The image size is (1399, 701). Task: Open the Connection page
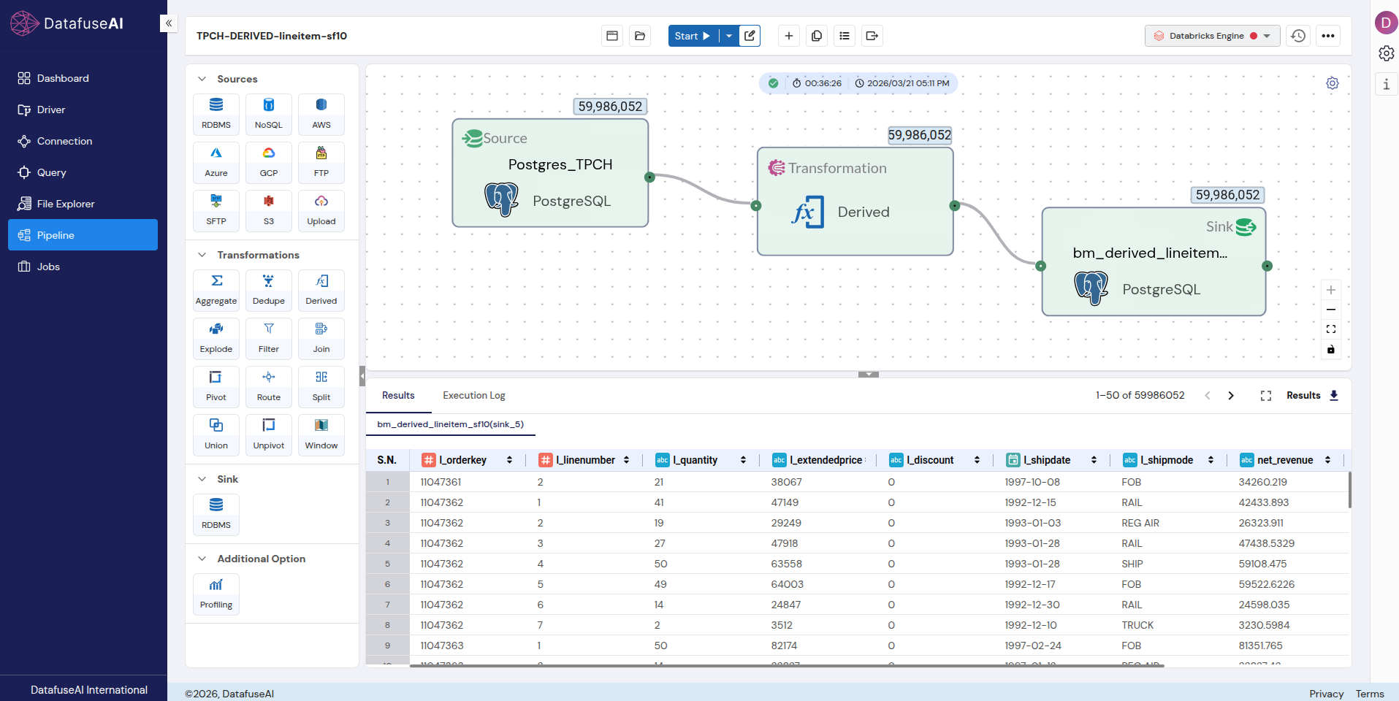pyautogui.click(x=83, y=141)
